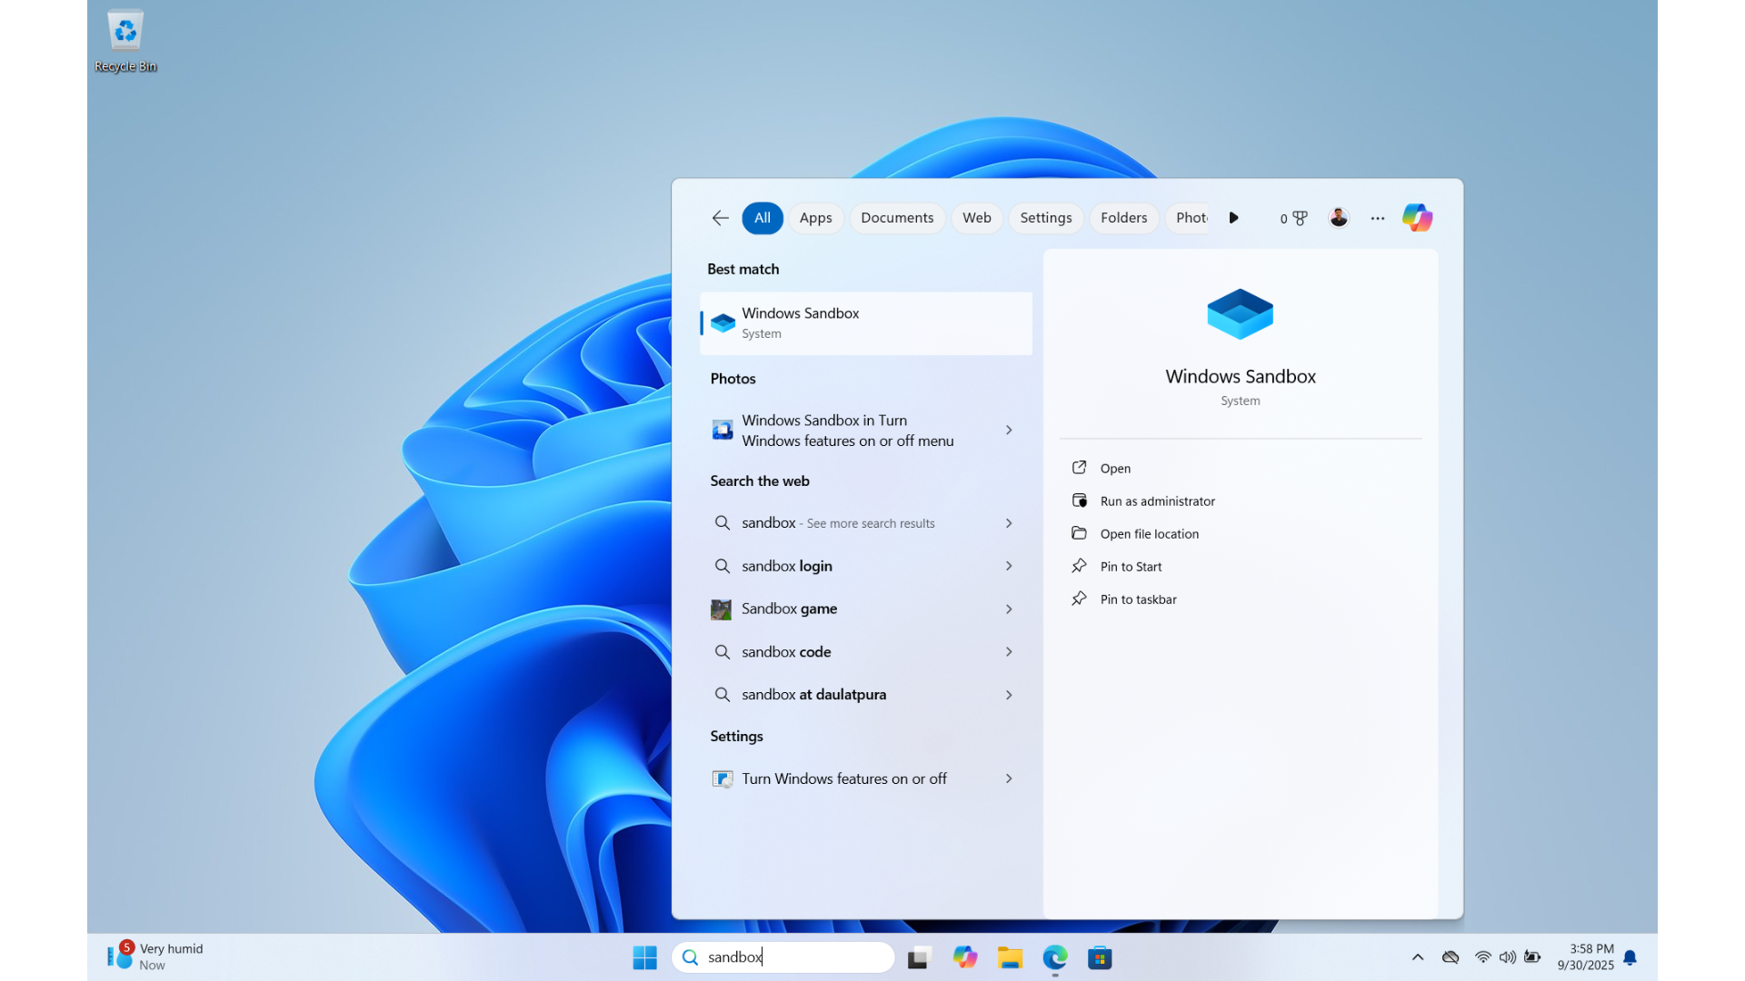The height and width of the screenshot is (981, 1745).
Task: Show hidden icons in the system tray
Action: click(x=1417, y=957)
